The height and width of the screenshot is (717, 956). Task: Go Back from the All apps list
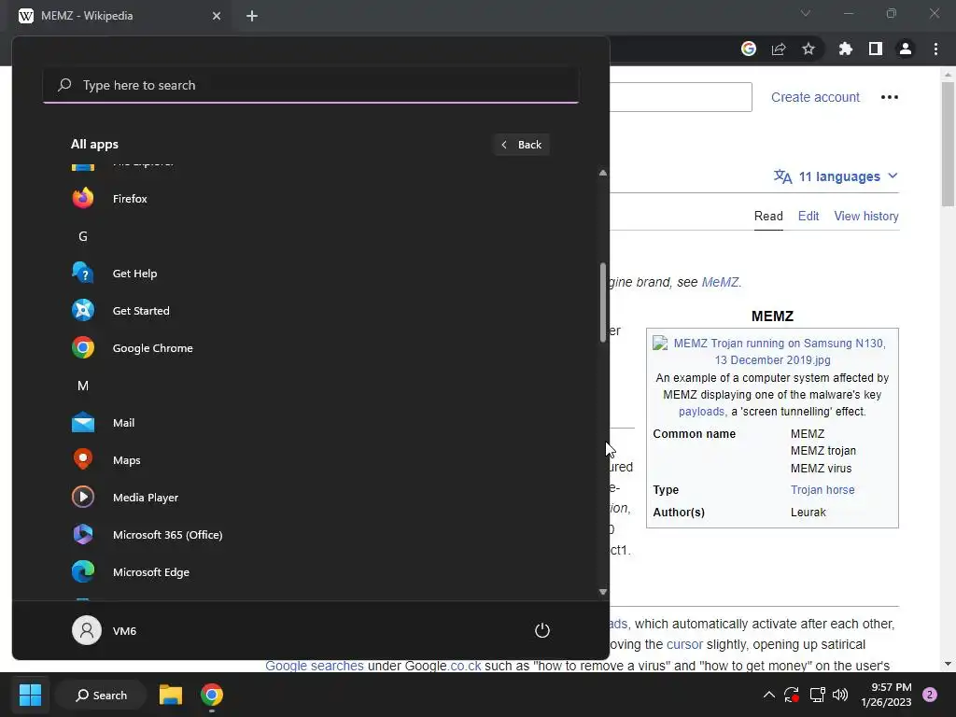click(521, 145)
